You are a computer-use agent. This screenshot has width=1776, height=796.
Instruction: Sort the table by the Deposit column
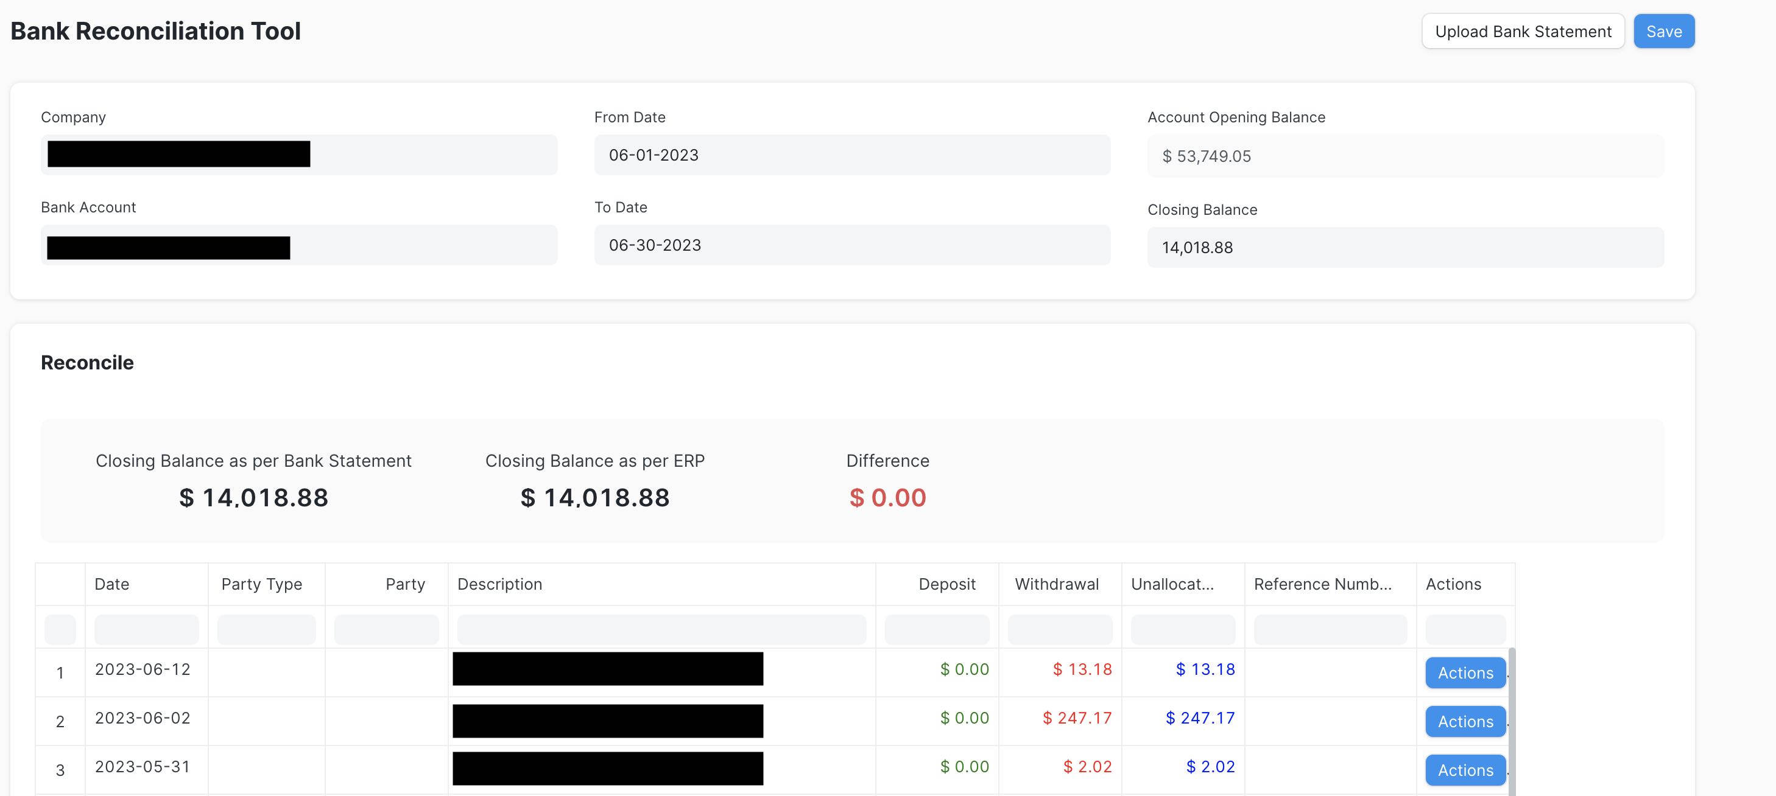[x=946, y=584]
